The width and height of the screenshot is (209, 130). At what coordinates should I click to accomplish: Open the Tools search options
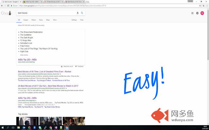tap(82, 20)
